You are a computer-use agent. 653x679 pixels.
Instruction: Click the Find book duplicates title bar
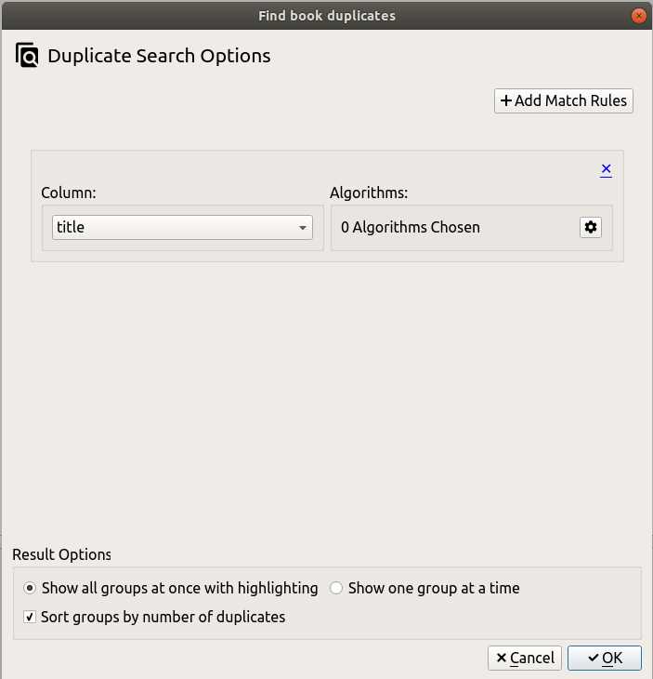(326, 15)
